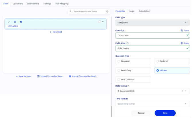Click the drag handle icon on the field card
This screenshot has height=118, width=192.
(x=103, y=21)
